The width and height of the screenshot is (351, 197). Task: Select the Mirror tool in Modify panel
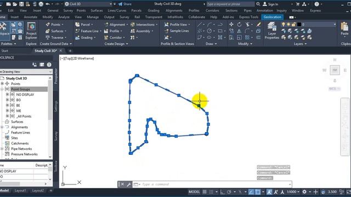239,31
